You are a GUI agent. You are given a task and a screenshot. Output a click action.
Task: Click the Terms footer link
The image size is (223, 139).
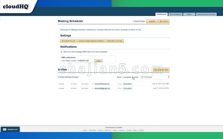click(x=115, y=130)
